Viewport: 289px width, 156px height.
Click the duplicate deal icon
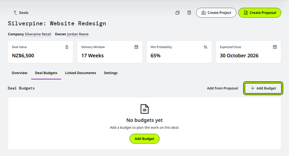click(177, 12)
